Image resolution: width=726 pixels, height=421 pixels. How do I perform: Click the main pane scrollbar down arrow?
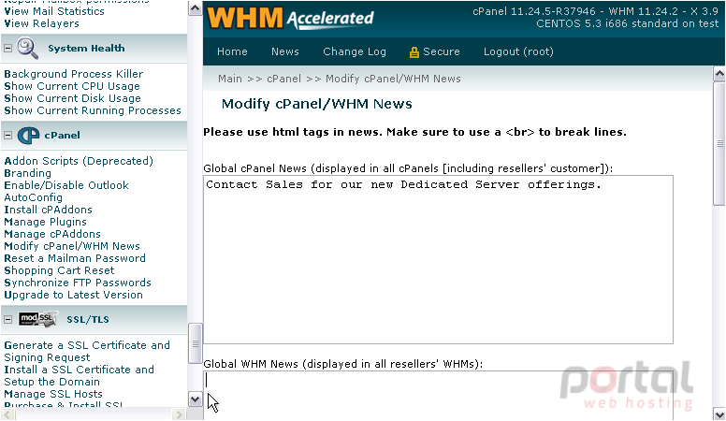point(719,414)
